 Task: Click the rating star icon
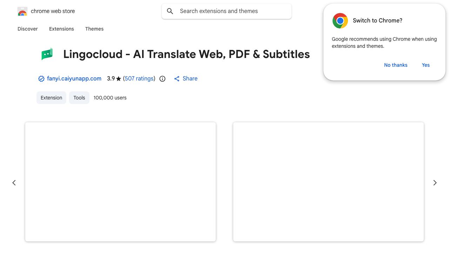[x=119, y=79]
